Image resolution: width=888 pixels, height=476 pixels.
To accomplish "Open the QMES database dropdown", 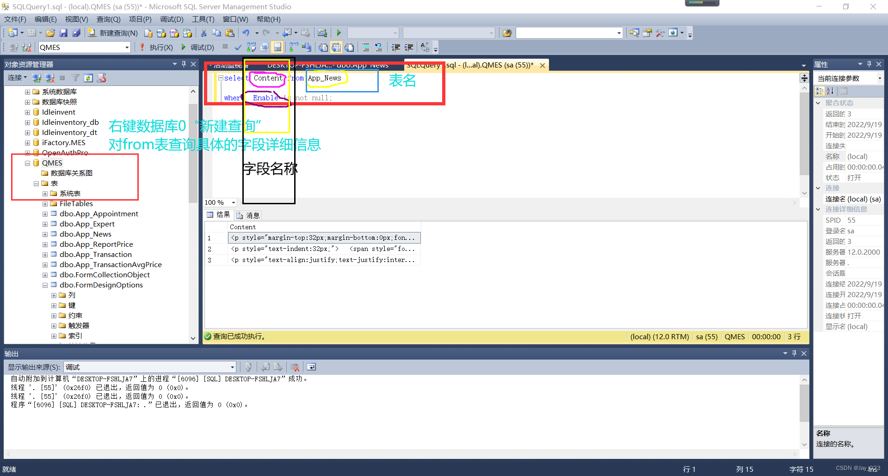I will [x=127, y=47].
